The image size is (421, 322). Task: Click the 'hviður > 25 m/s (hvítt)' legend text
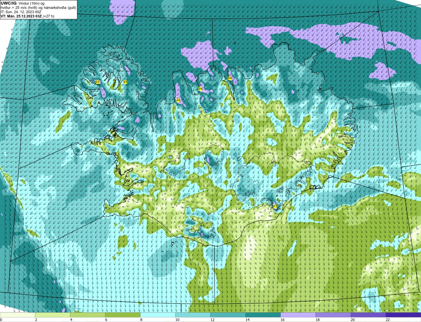(20, 8)
